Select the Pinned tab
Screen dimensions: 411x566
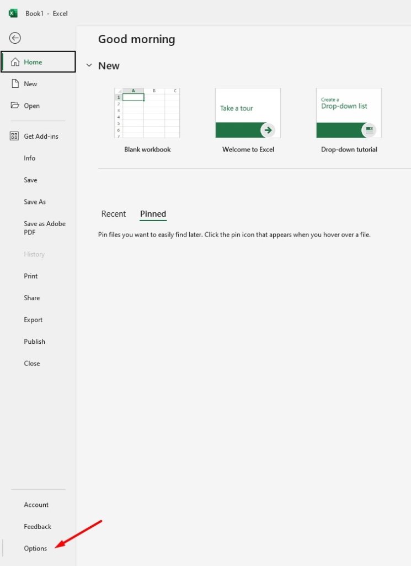pos(153,214)
